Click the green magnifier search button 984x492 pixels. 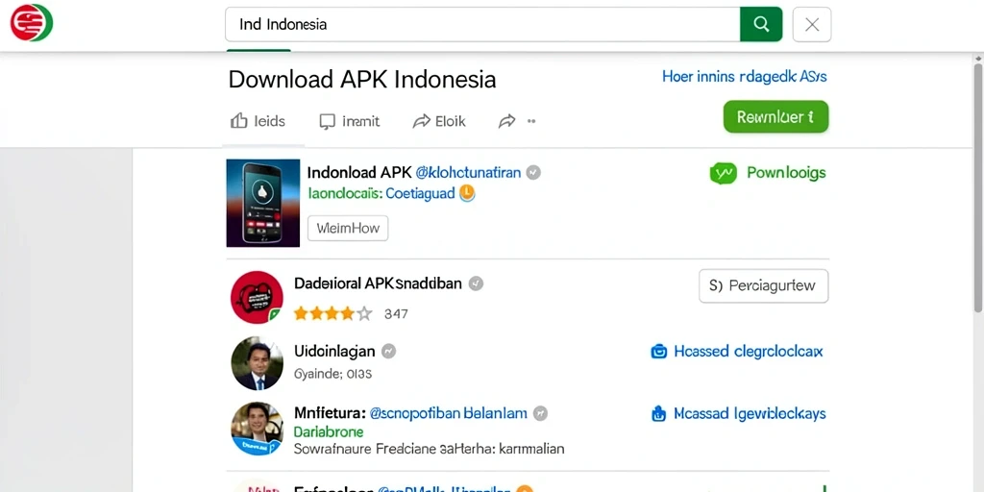(761, 24)
